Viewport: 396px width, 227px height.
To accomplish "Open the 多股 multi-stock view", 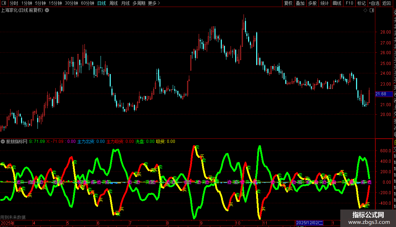I will (312, 3).
